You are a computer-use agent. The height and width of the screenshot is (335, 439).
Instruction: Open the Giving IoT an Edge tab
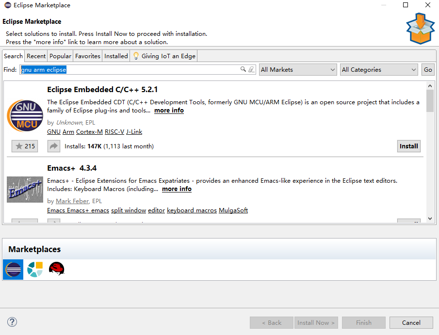point(164,56)
